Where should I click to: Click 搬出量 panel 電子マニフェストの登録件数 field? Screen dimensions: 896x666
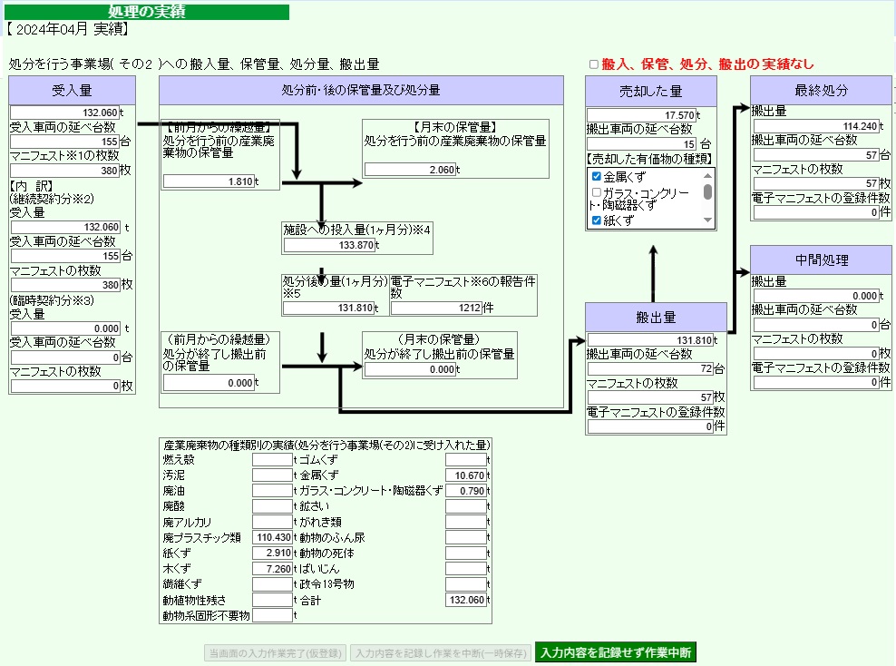650,426
